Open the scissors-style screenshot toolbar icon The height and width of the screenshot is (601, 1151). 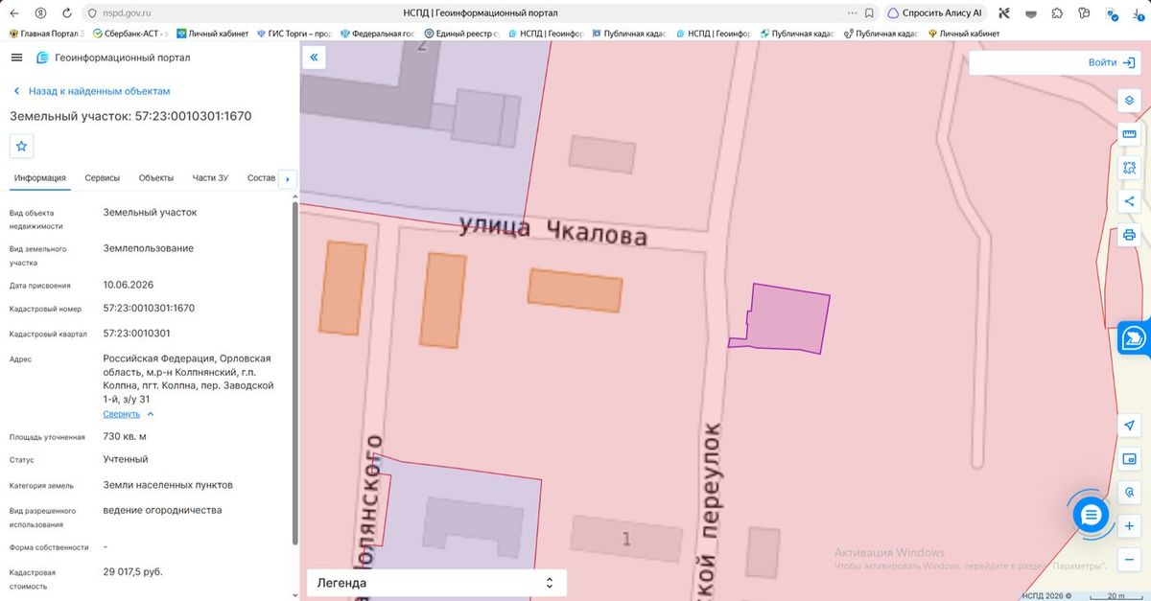point(1004,13)
